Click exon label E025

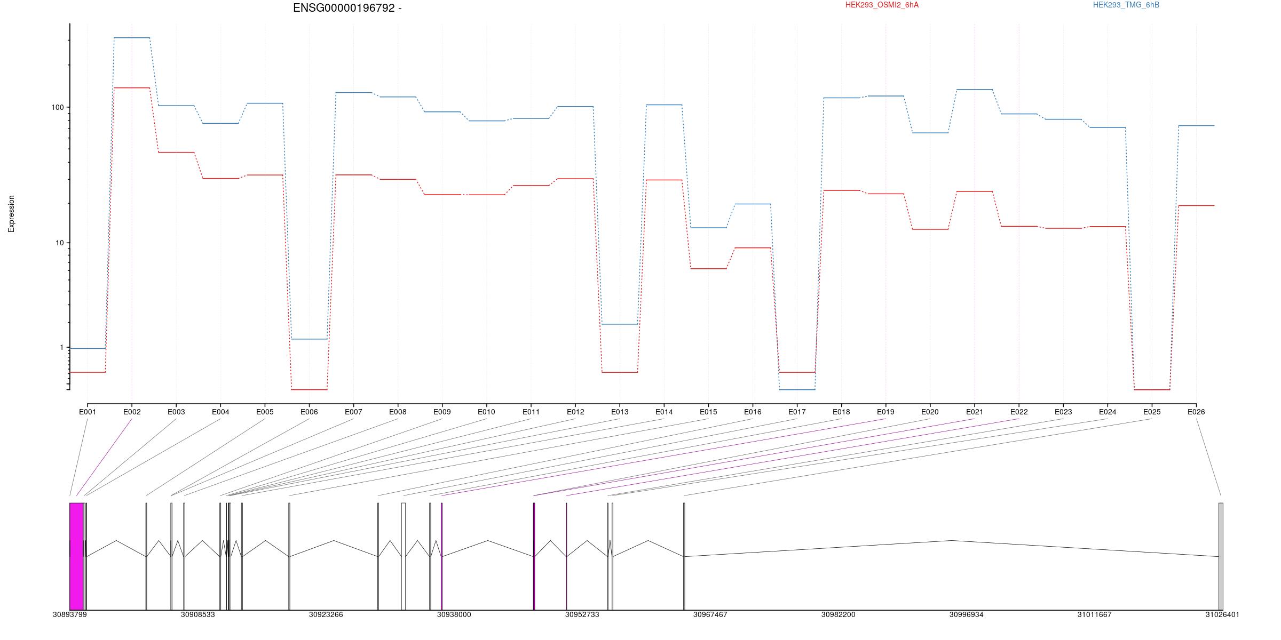point(1152,412)
